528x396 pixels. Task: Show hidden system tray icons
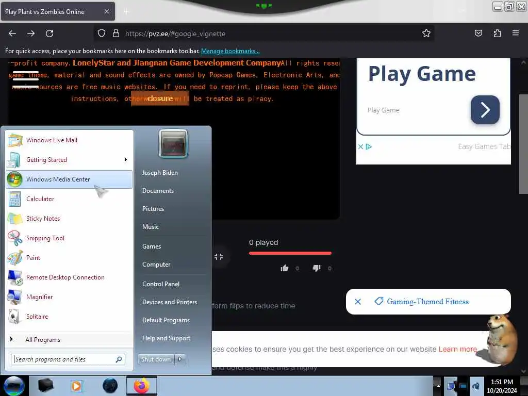[438, 386]
